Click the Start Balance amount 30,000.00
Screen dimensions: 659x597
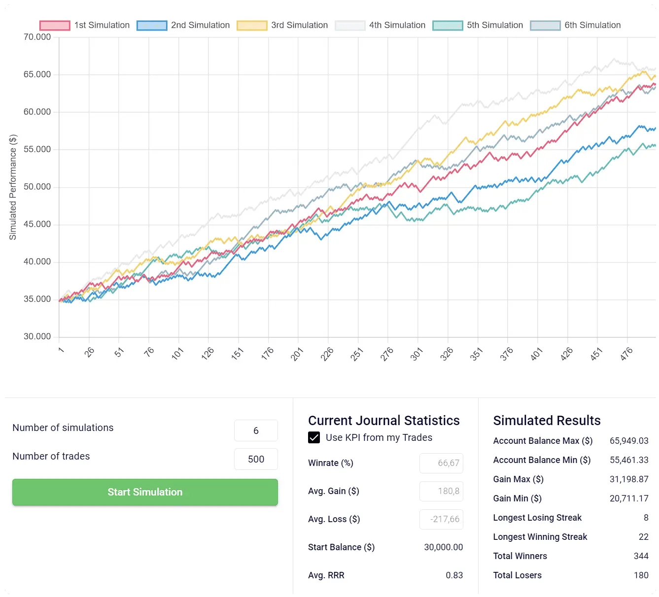[443, 547]
